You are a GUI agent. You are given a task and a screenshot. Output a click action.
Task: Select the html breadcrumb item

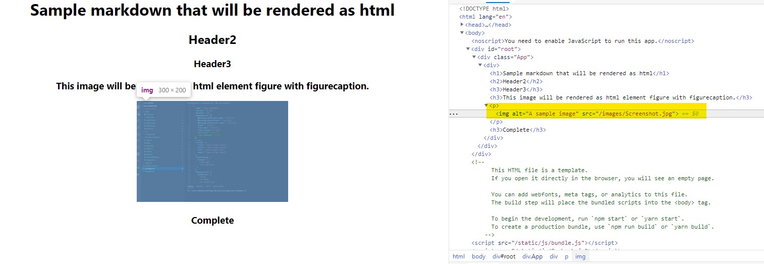(x=458, y=256)
